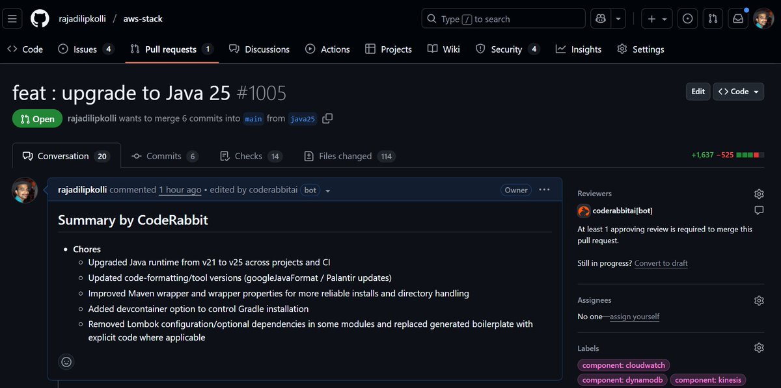The width and height of the screenshot is (781, 388).
Task: Switch to the Issues tab
Action: (85, 49)
